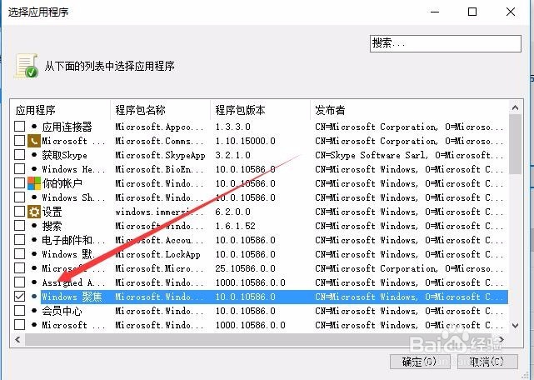Select the checkbox for 搜索 app

coord(20,226)
